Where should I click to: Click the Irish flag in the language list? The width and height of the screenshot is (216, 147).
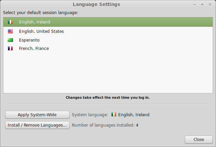[x=10, y=22]
